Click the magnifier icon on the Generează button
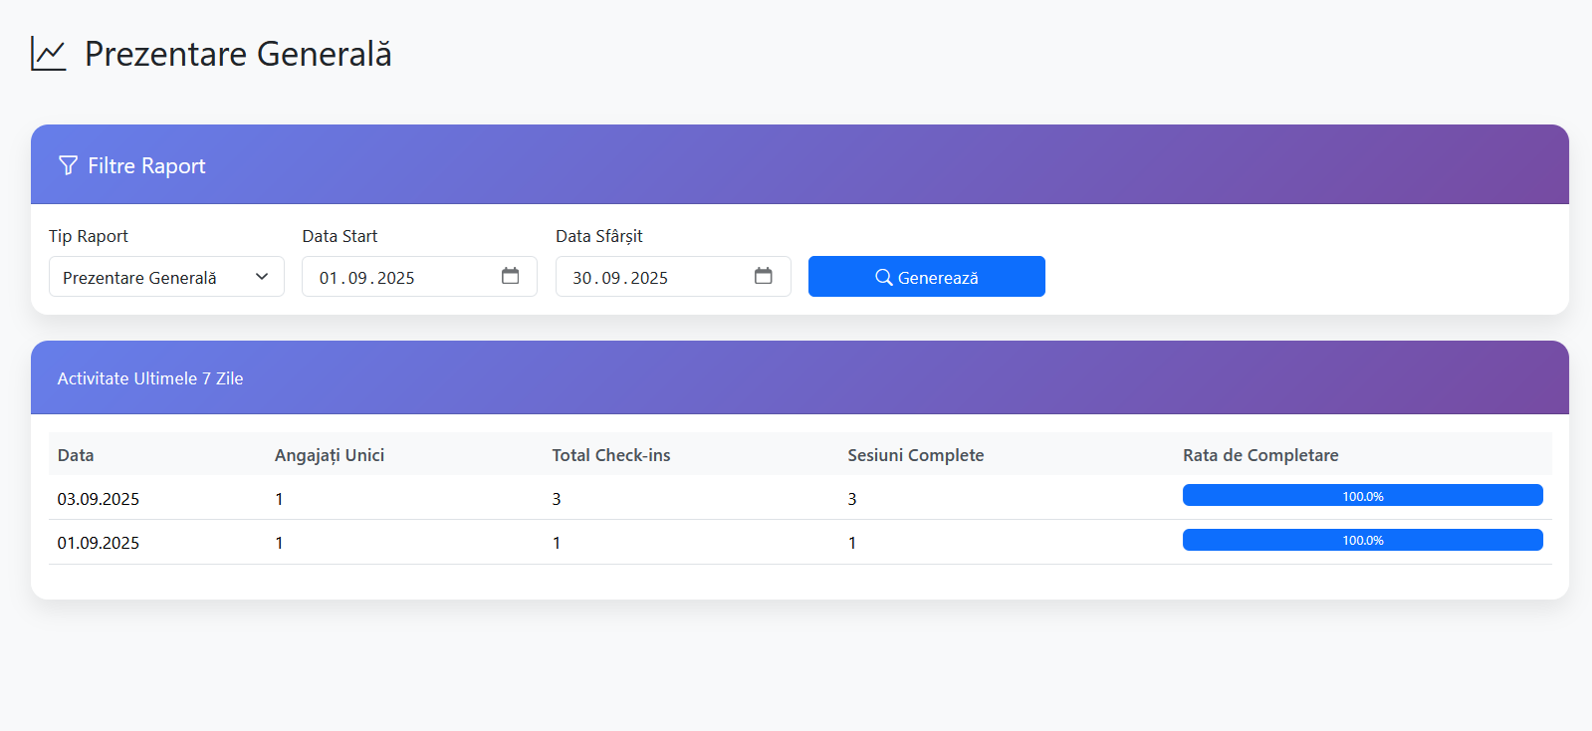The width and height of the screenshot is (1592, 731). coord(883,277)
